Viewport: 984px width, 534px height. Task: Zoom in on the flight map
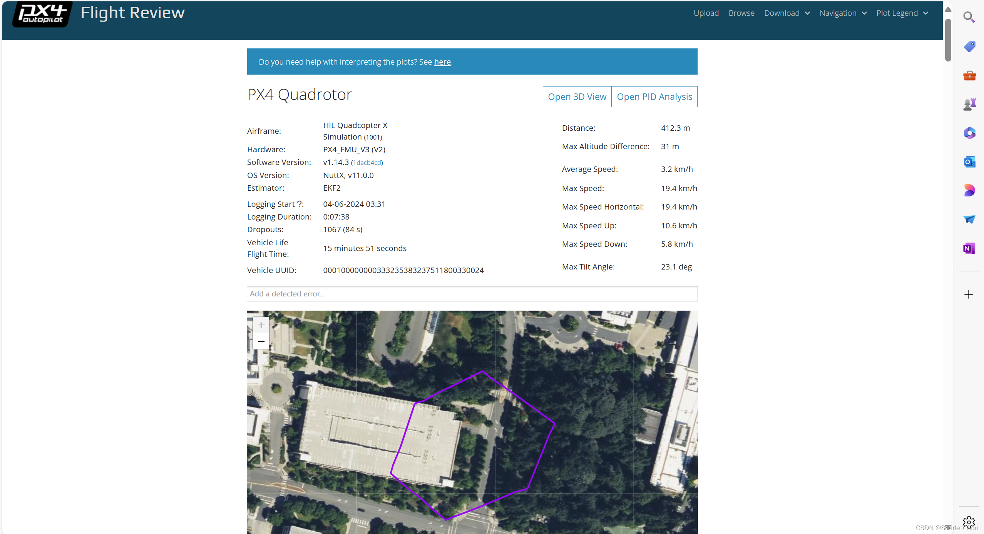pos(261,325)
